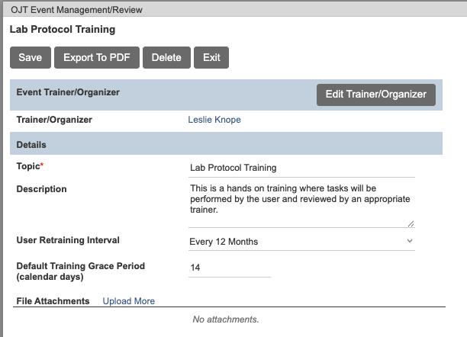The width and height of the screenshot is (467, 337).
Task: Open the Edit Trainer/Organizer dialog
Action: [x=376, y=95]
